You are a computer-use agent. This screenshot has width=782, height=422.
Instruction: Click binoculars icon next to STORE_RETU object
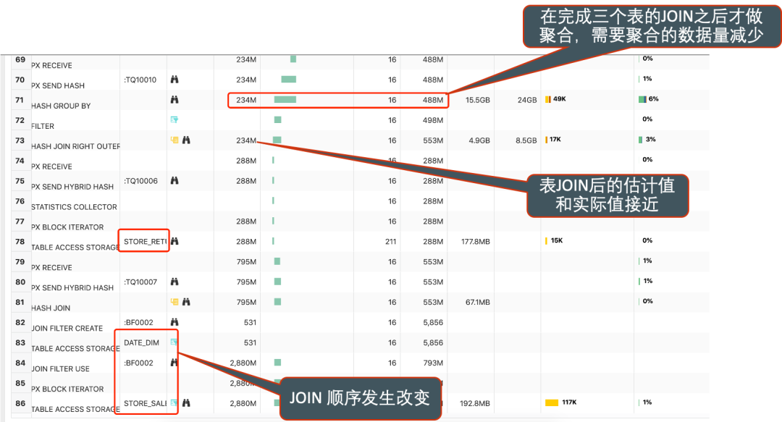pyautogui.click(x=175, y=242)
